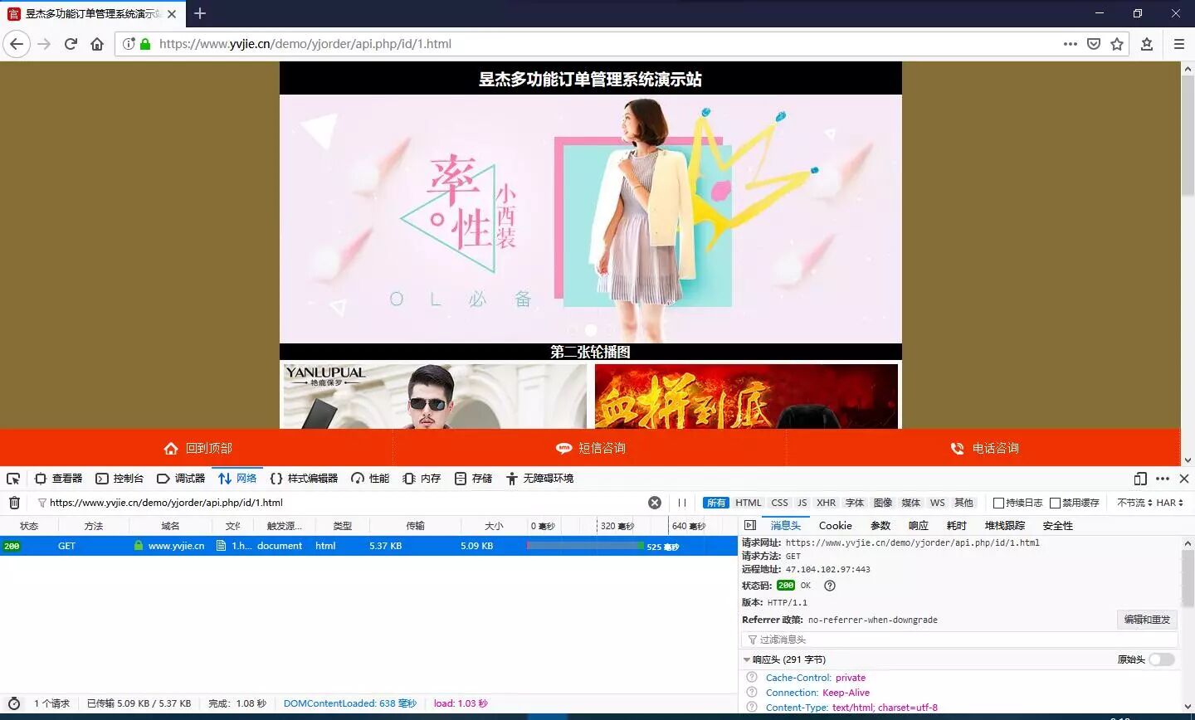Bookmark this page with the star icon
The image size is (1195, 720).
pos(1117,44)
